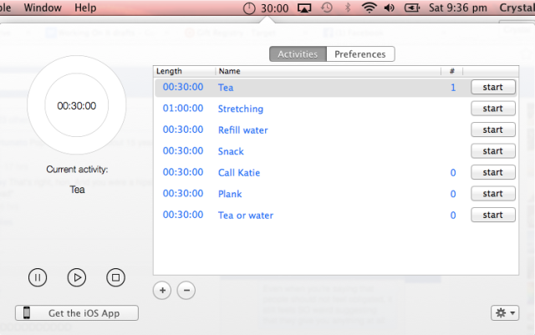Click the timer clock icon in menu bar
Screen dimensions: 535x335
tap(249, 8)
